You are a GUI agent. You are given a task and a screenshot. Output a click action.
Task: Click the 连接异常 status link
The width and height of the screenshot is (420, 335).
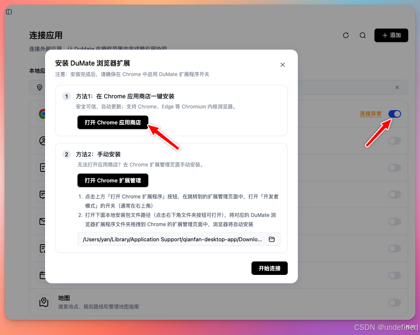(370, 114)
